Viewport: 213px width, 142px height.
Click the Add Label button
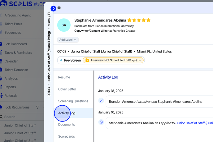tap(68, 40)
